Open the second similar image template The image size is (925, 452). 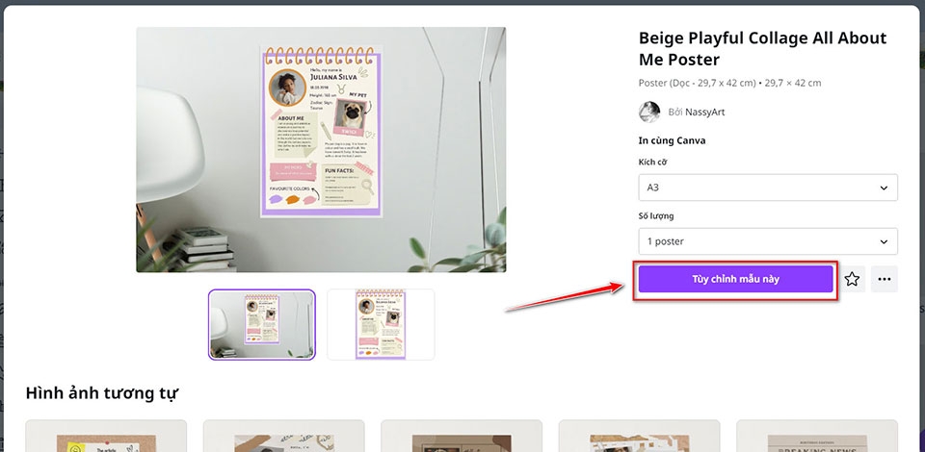[x=283, y=436]
